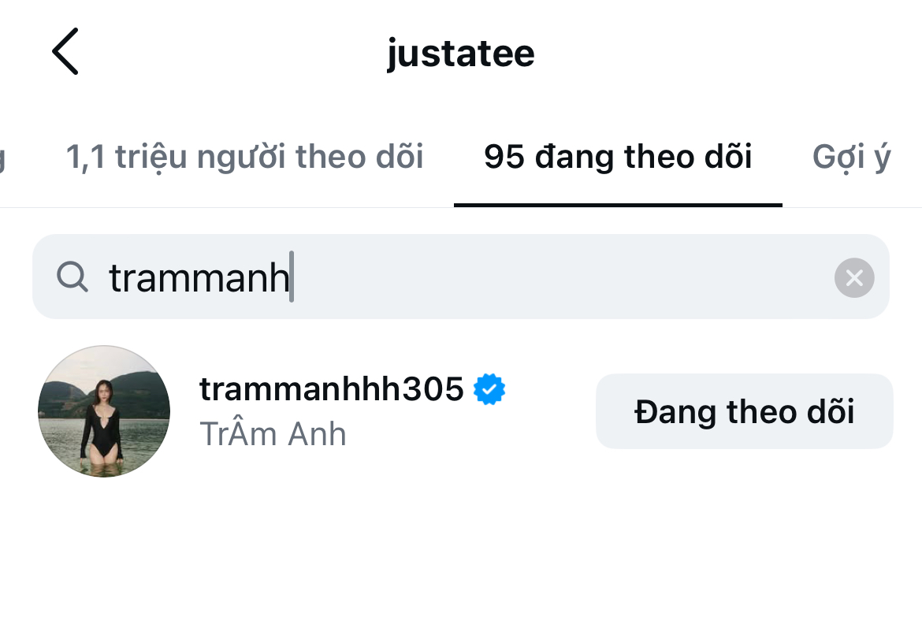Clear the search text with the X icon
This screenshot has height=639, width=922.
pyautogui.click(x=854, y=277)
